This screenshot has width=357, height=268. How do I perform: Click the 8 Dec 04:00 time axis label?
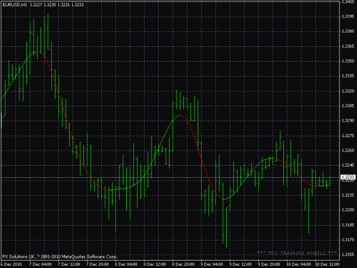(x=126, y=264)
